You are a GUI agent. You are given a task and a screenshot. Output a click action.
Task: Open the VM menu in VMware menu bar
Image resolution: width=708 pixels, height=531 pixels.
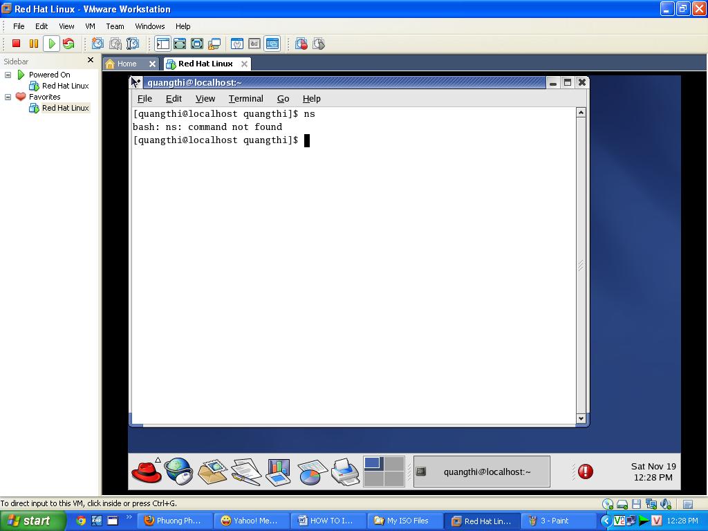(90, 26)
